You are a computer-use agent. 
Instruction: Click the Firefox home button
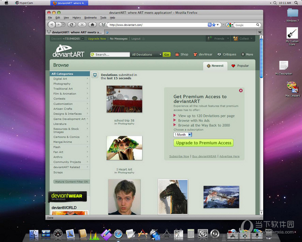92,25
